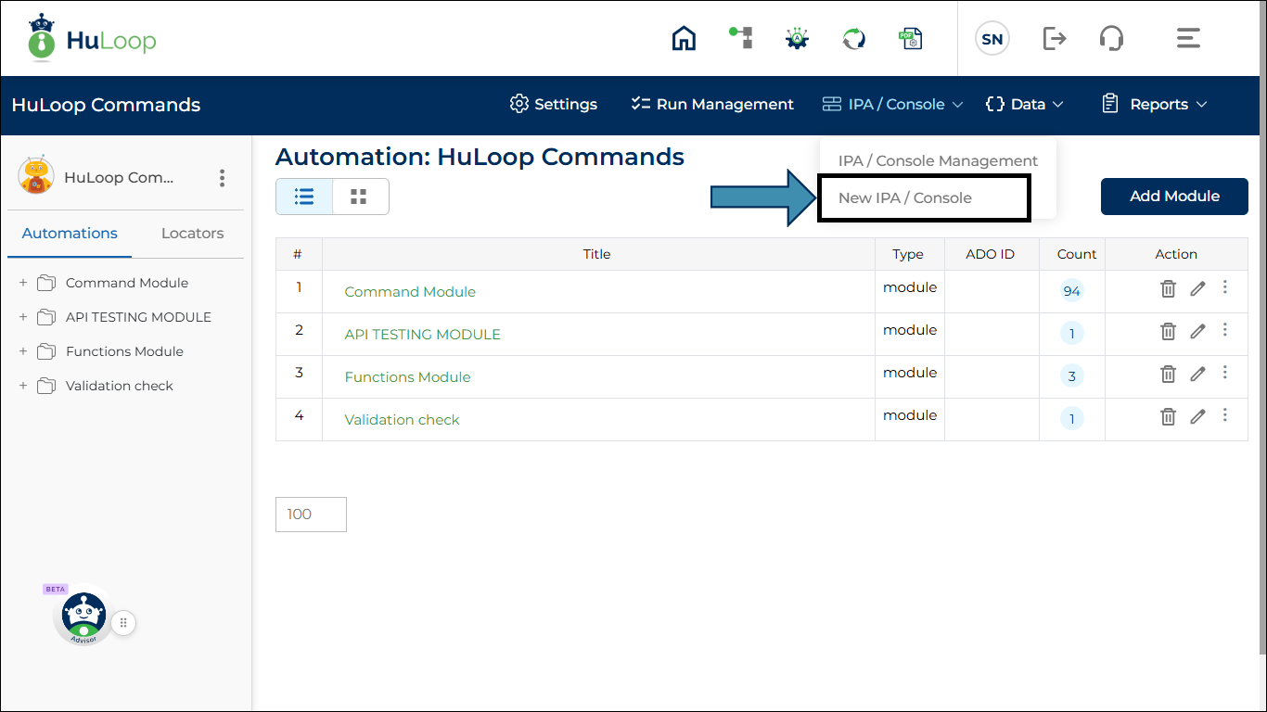1267x712 pixels.
Task: Select New IPA / Console menu entry
Action: click(904, 197)
